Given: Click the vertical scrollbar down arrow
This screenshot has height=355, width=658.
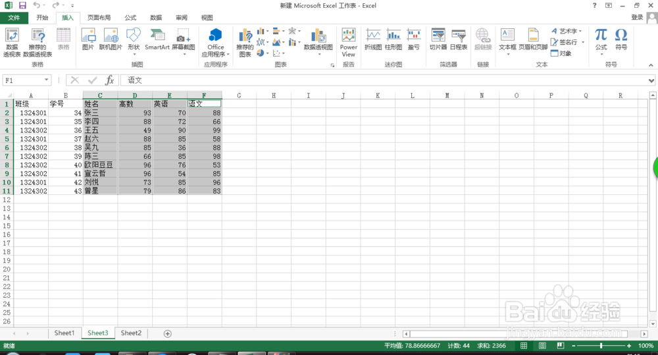Looking at the screenshot, I should [x=653, y=324].
